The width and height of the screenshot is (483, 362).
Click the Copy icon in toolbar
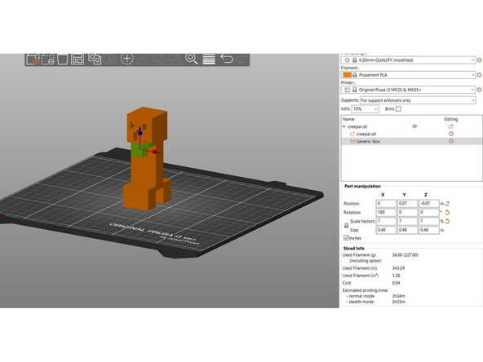(95, 59)
